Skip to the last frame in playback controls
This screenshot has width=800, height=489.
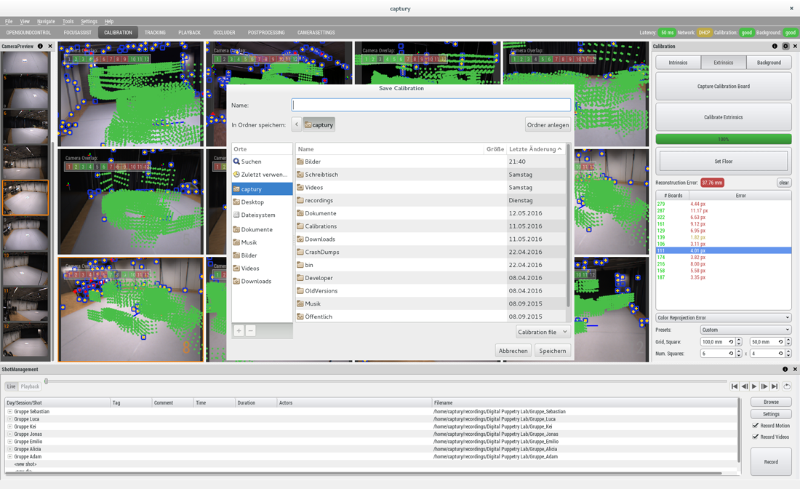click(775, 386)
